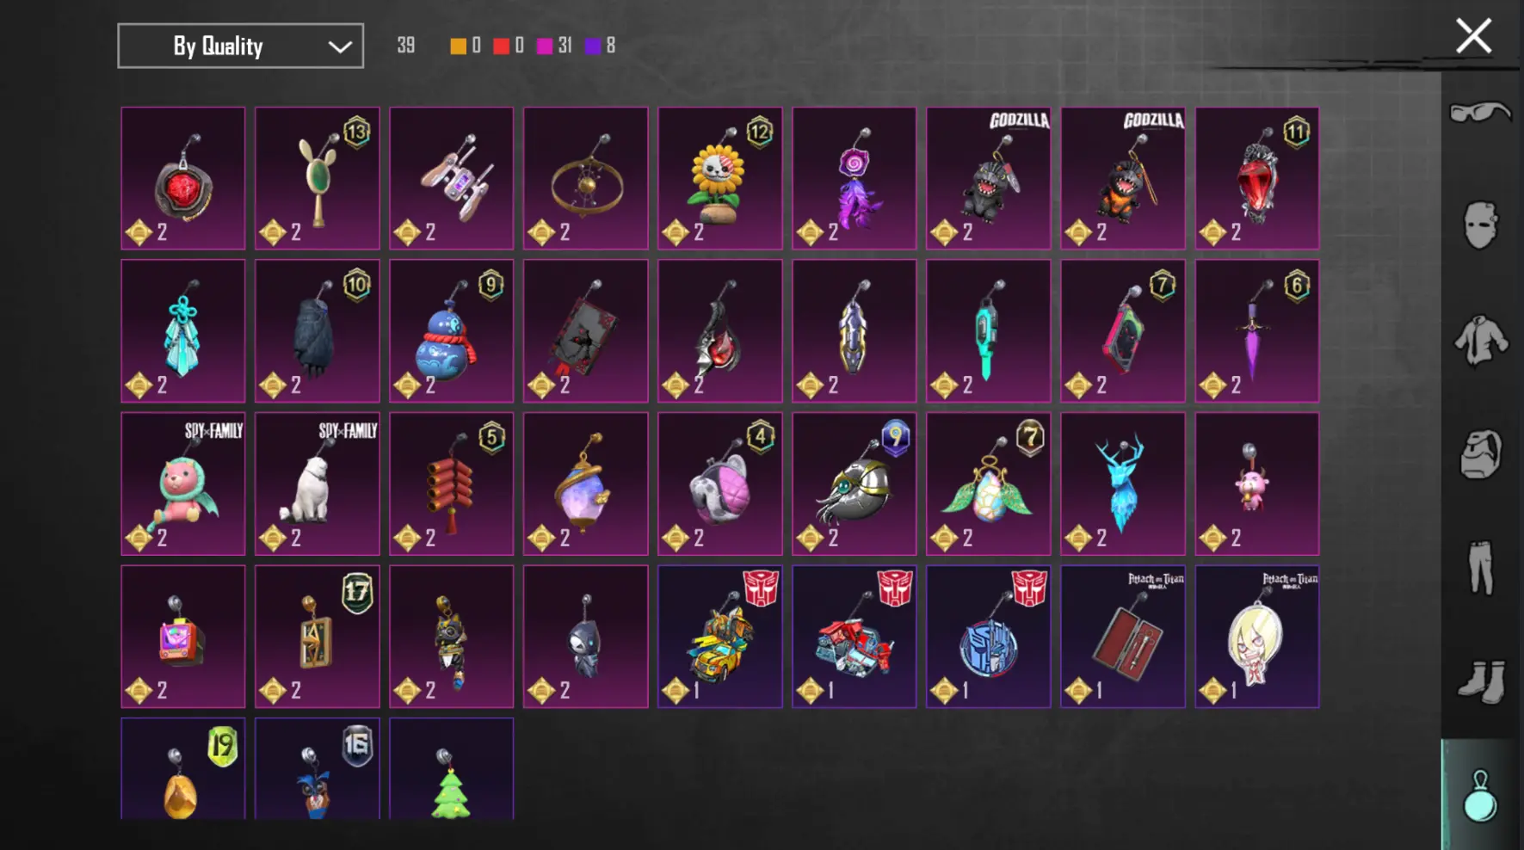Filter by purple quality count 8
Viewport: 1524px width, 850px height.
pos(600,46)
